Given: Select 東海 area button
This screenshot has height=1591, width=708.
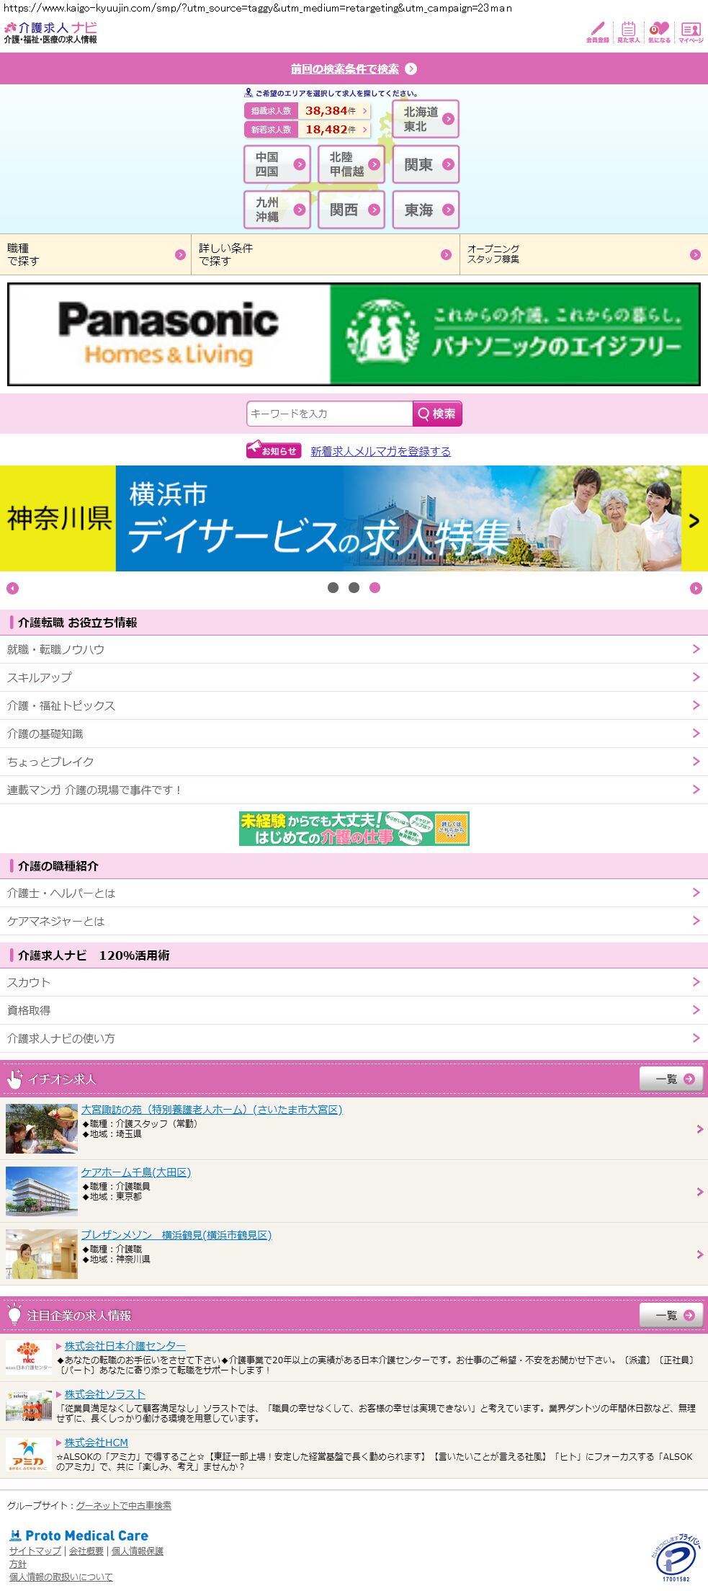Looking at the screenshot, I should [426, 210].
